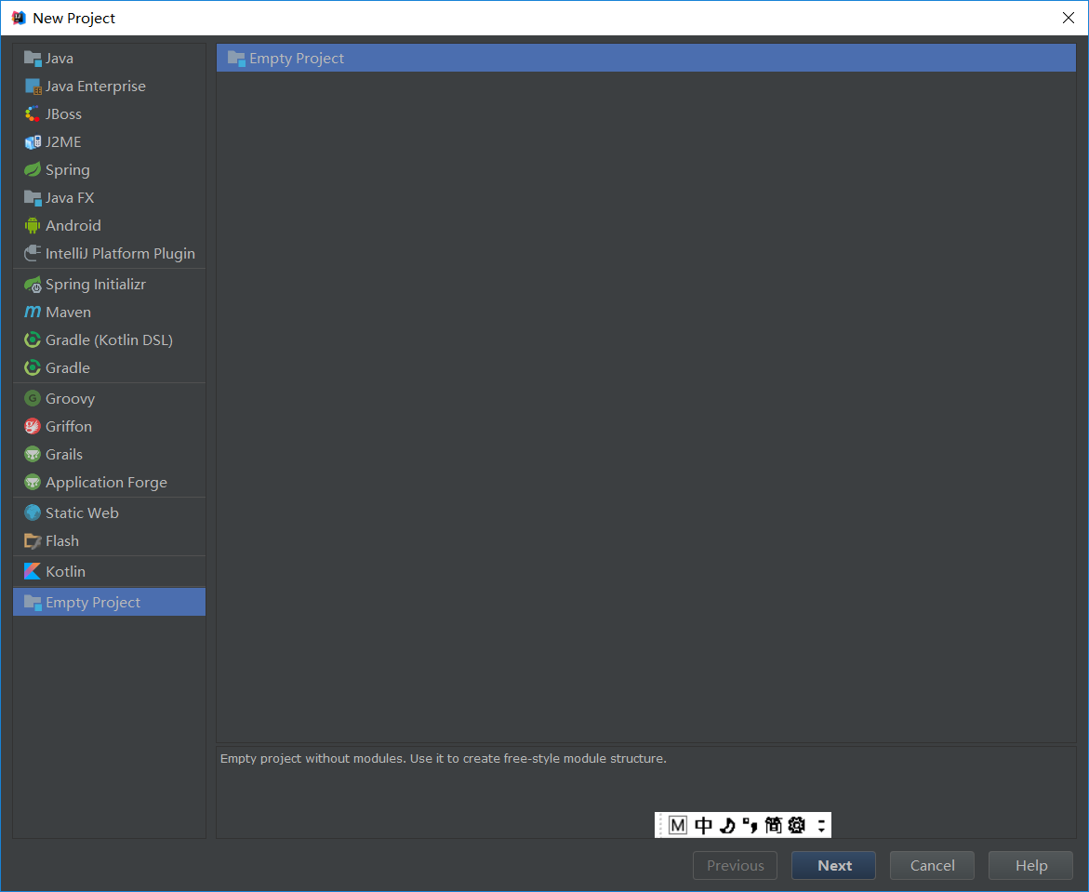Choose Maven project type label

tap(68, 312)
